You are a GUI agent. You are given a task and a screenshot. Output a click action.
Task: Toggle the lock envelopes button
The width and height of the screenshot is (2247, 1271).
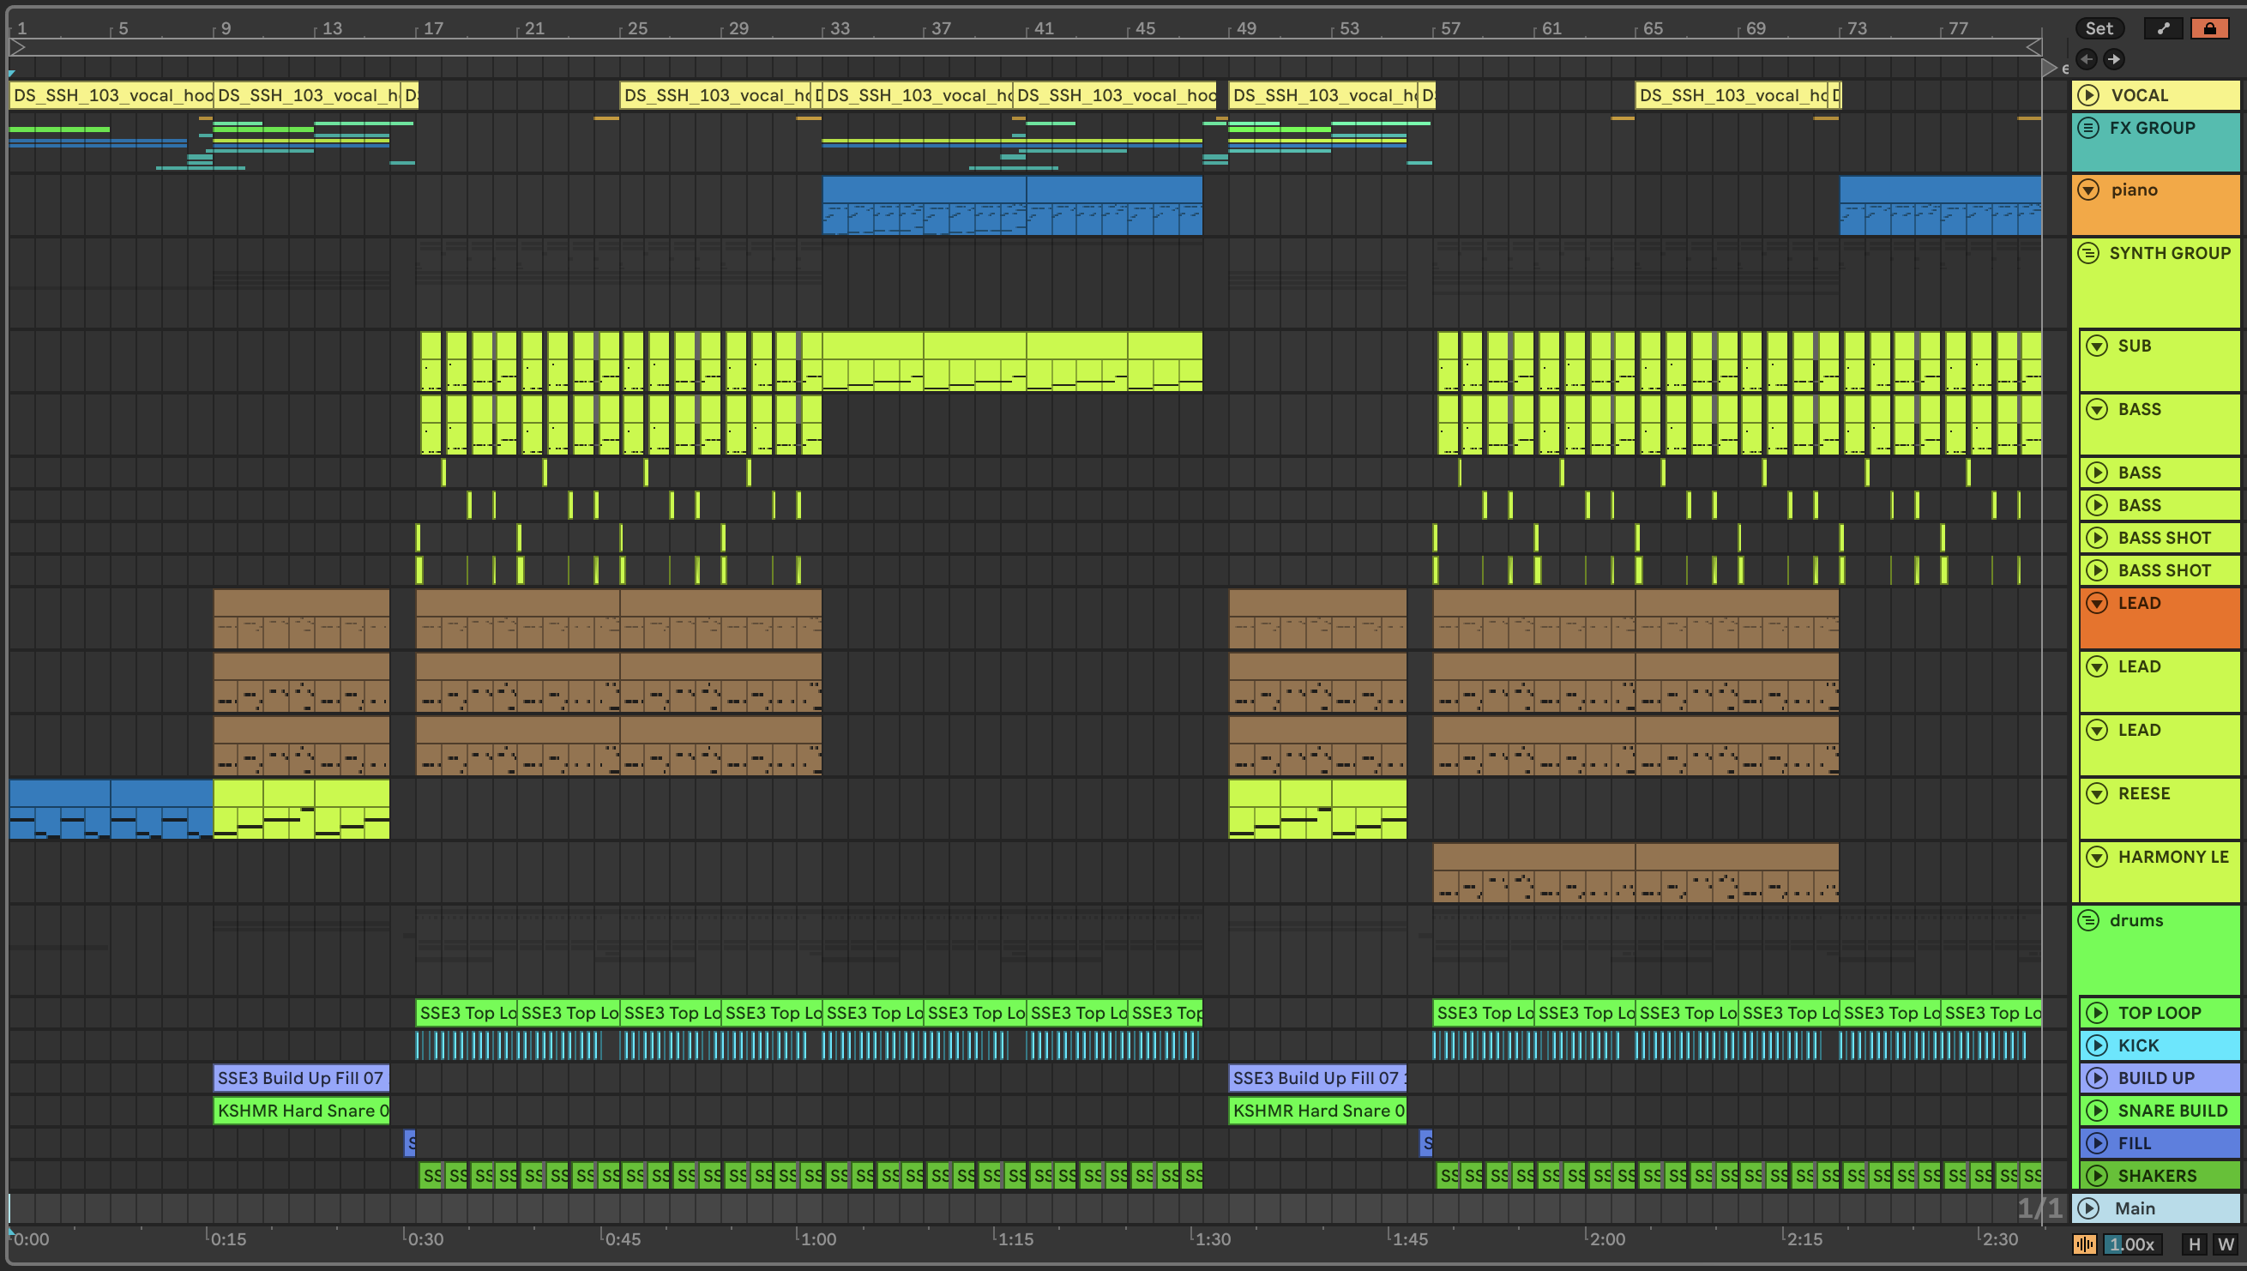coord(2208,29)
